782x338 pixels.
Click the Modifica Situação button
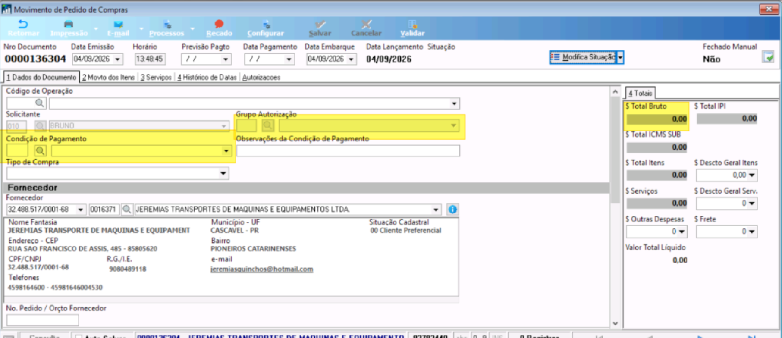(x=583, y=57)
